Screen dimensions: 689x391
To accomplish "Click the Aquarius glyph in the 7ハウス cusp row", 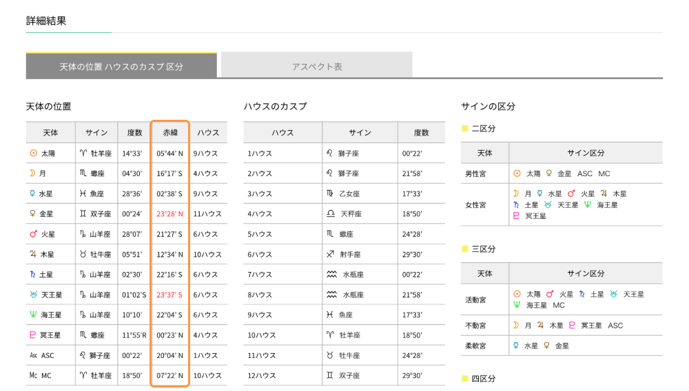I will [332, 274].
